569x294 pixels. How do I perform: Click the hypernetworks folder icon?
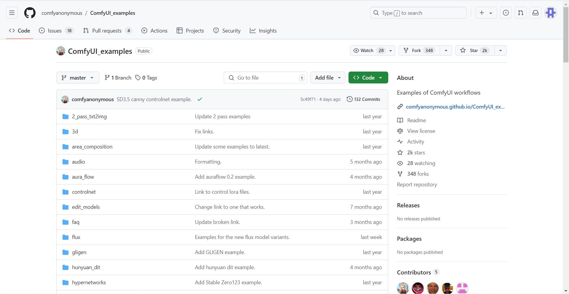[65, 282]
